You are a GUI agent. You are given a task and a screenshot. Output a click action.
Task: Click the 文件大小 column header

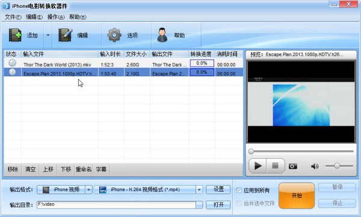click(x=137, y=54)
